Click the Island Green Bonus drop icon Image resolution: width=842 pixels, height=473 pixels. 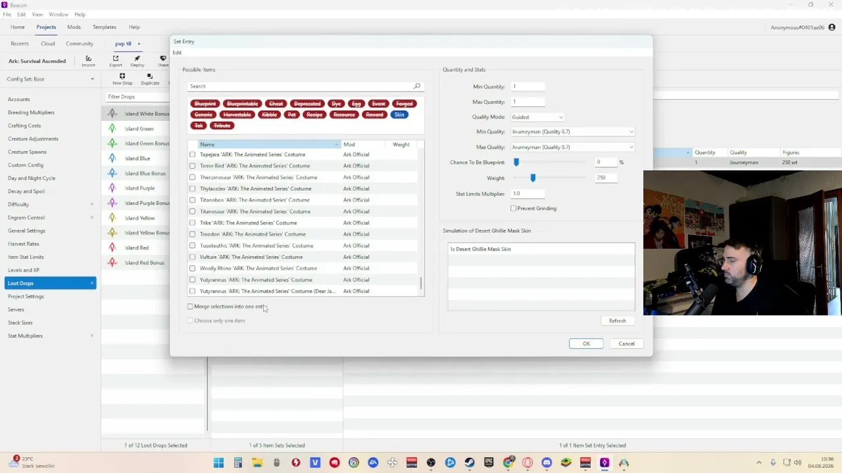pyautogui.click(x=112, y=143)
